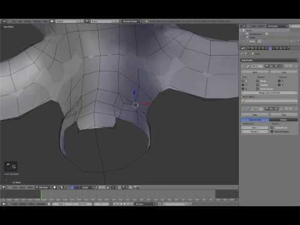Toggle the Optimal Display checkbox
300x225 pixels.
click(272, 131)
